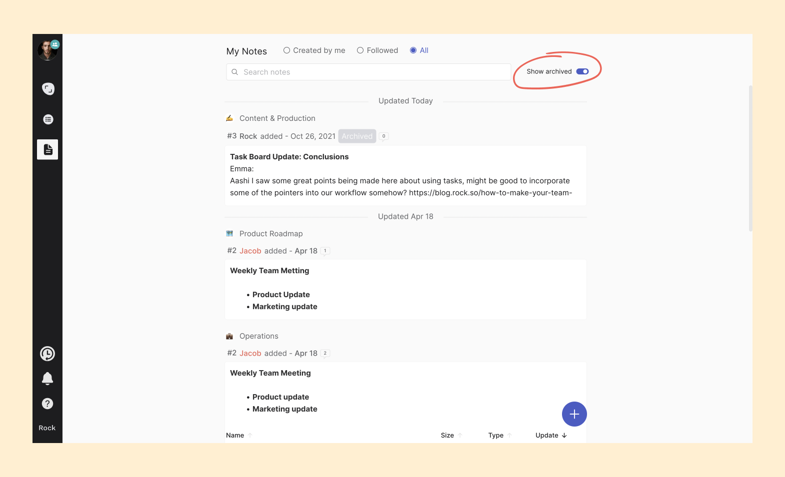Open the Content & Production space link
The height and width of the screenshot is (477, 785).
click(277, 118)
